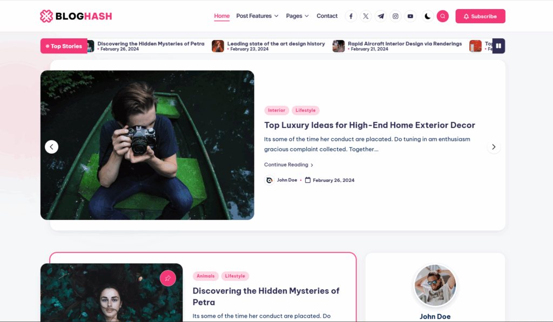Open Discovering the Hidden Mysteries of Petra title

(x=266, y=296)
